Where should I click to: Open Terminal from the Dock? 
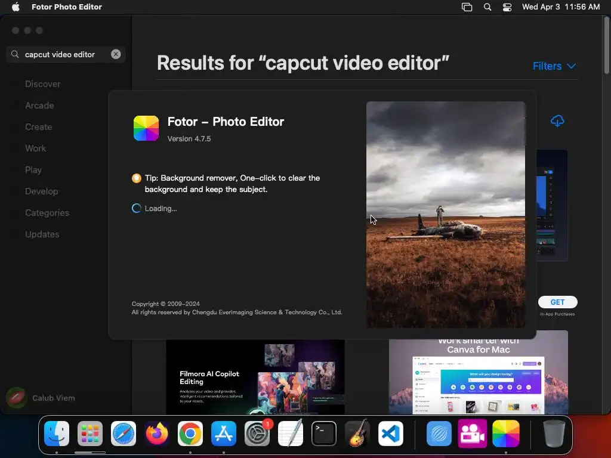pos(324,434)
